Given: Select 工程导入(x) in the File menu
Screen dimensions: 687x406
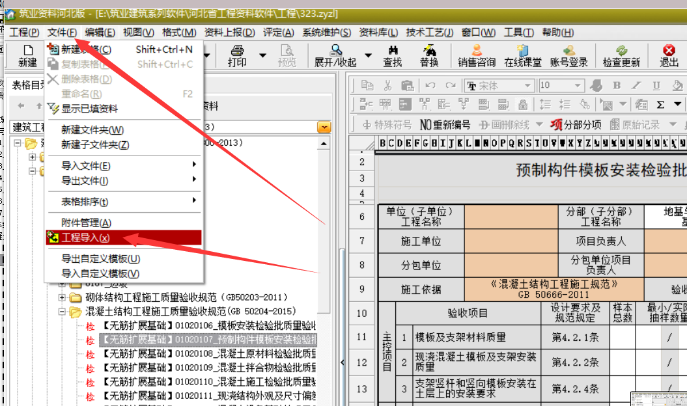Looking at the screenshot, I should tap(124, 238).
